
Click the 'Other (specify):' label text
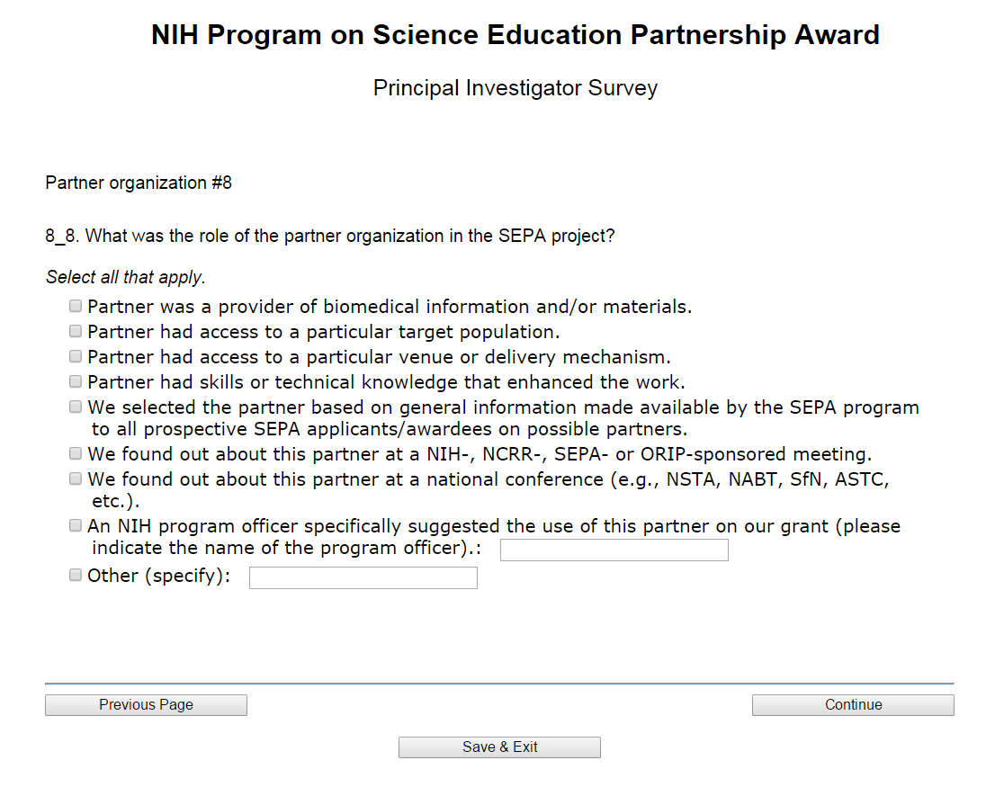(x=158, y=576)
